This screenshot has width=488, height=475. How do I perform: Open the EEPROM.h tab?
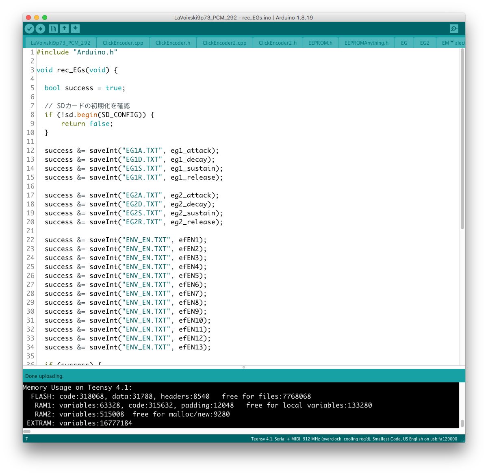tap(320, 43)
